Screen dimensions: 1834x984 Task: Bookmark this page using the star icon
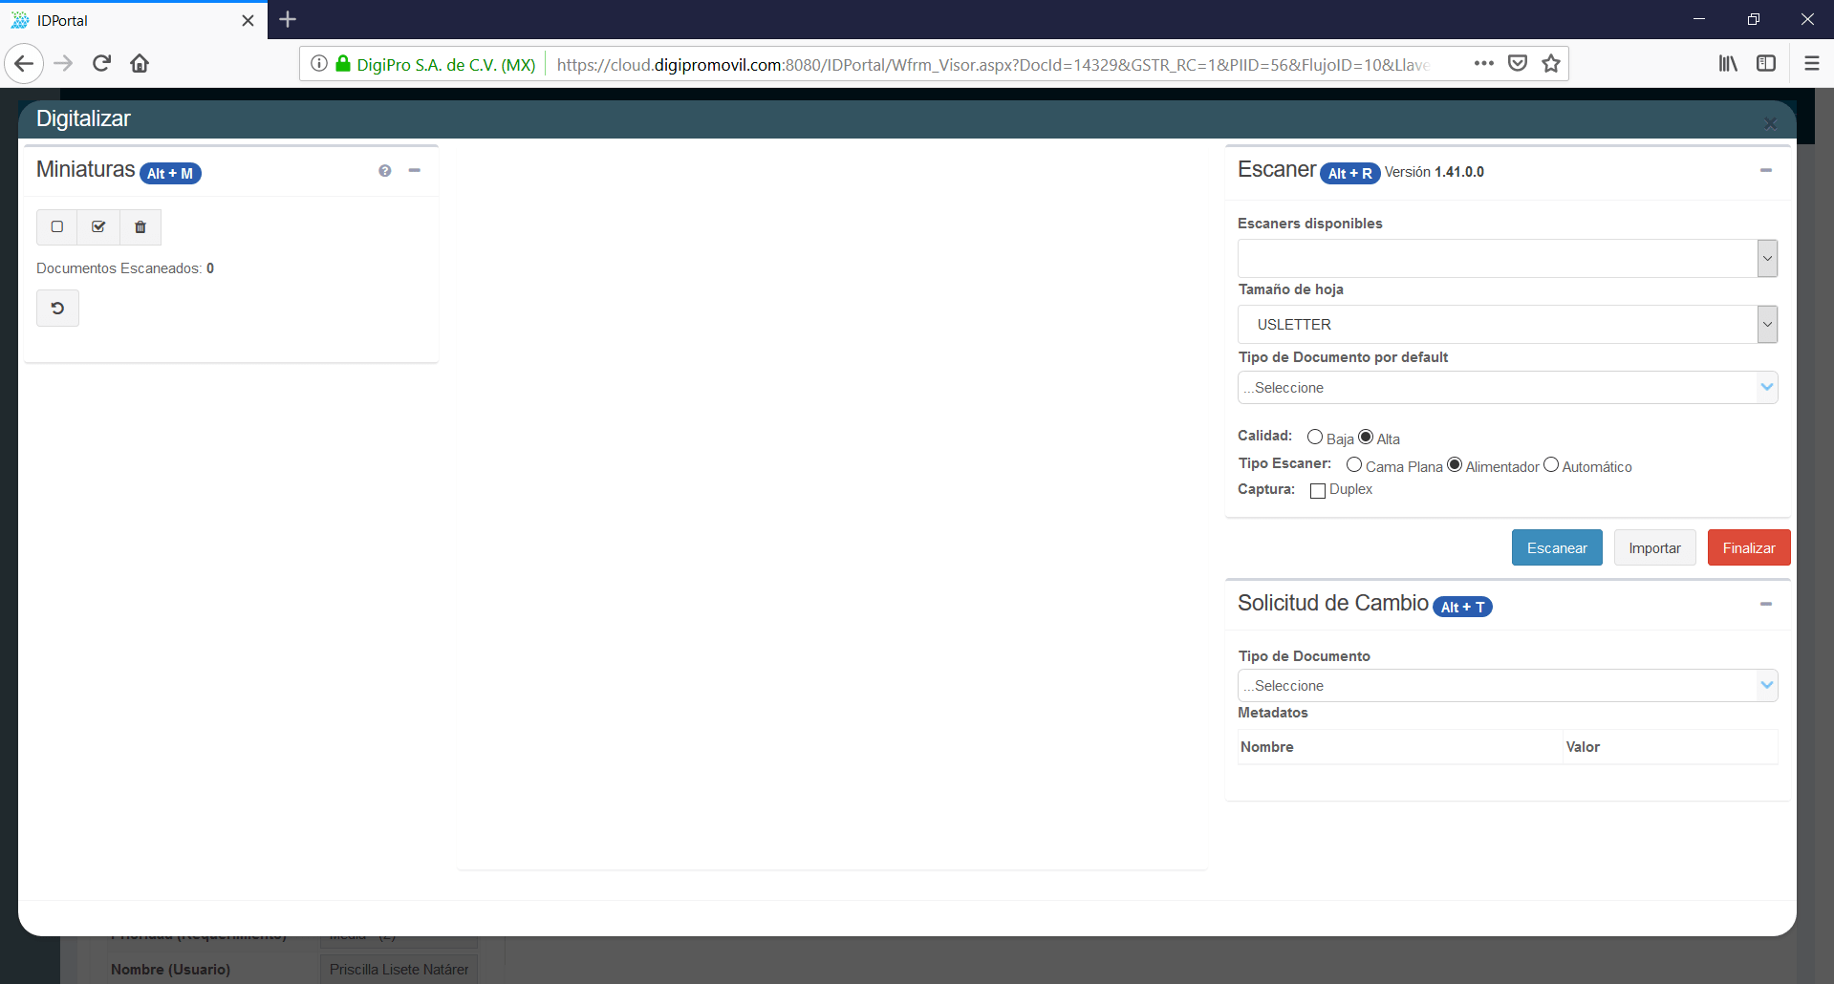click(1551, 64)
